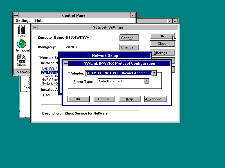Change the Computer Name
Viewport: 225px width, 168px height.
click(129, 38)
